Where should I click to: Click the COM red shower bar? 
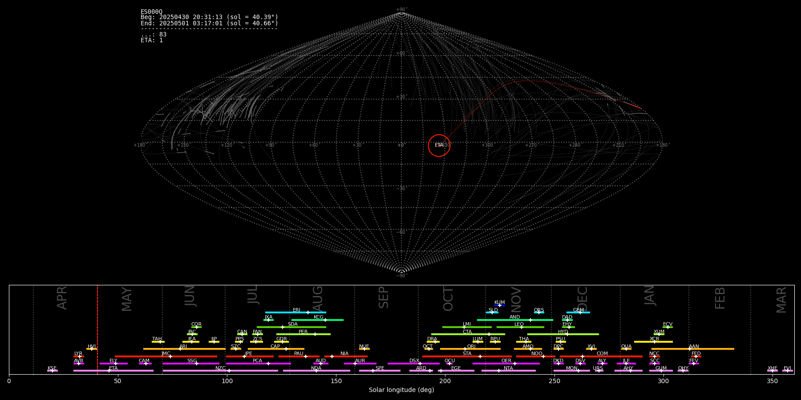tap(601, 356)
